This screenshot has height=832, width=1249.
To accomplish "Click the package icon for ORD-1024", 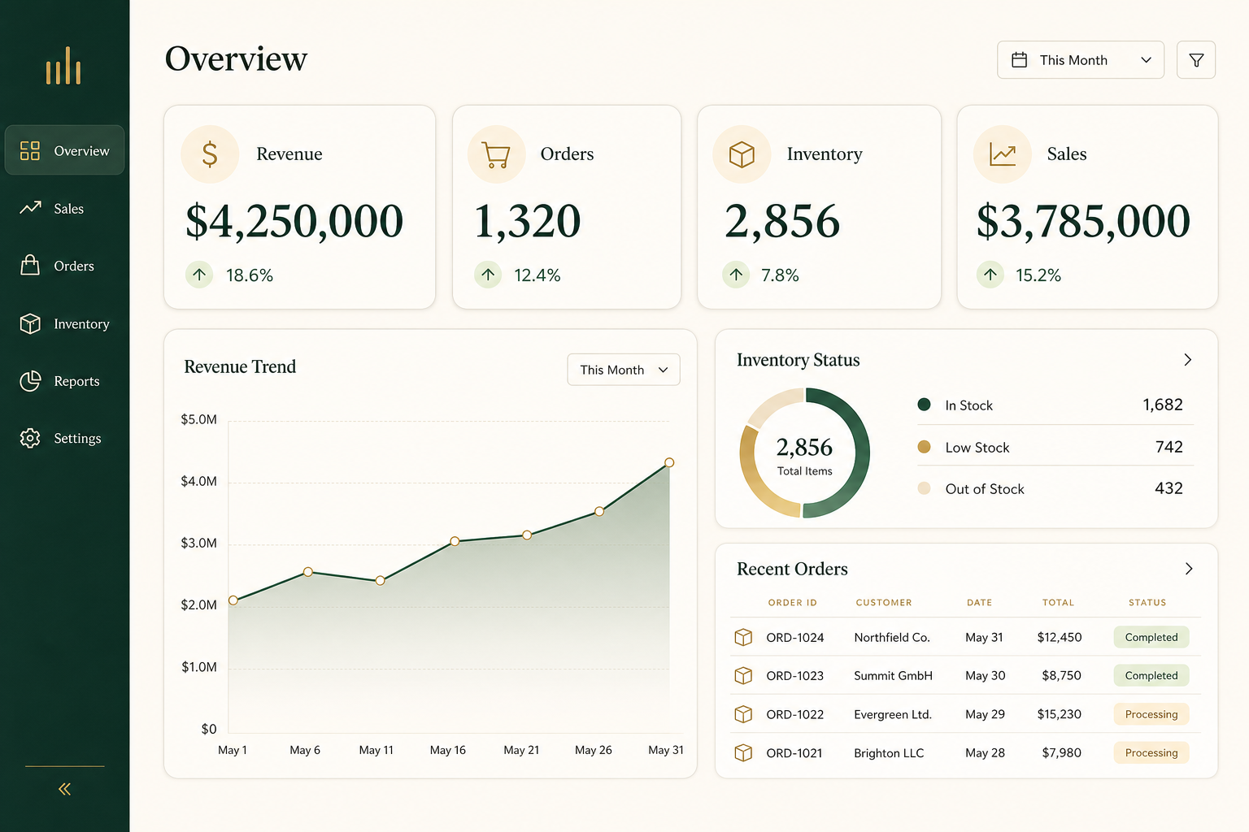I will [743, 637].
